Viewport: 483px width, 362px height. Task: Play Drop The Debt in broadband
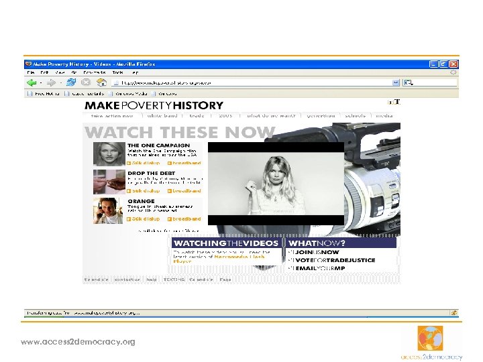[x=184, y=191]
